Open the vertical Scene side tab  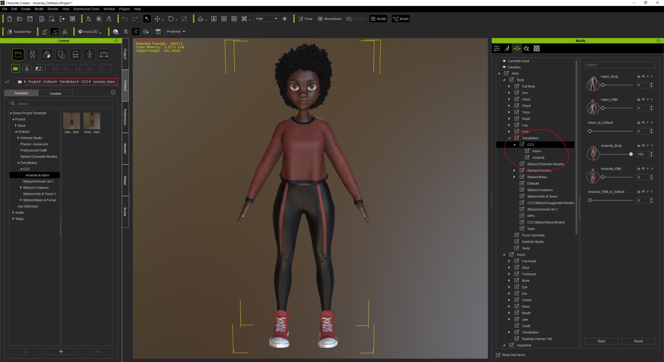coord(125,212)
